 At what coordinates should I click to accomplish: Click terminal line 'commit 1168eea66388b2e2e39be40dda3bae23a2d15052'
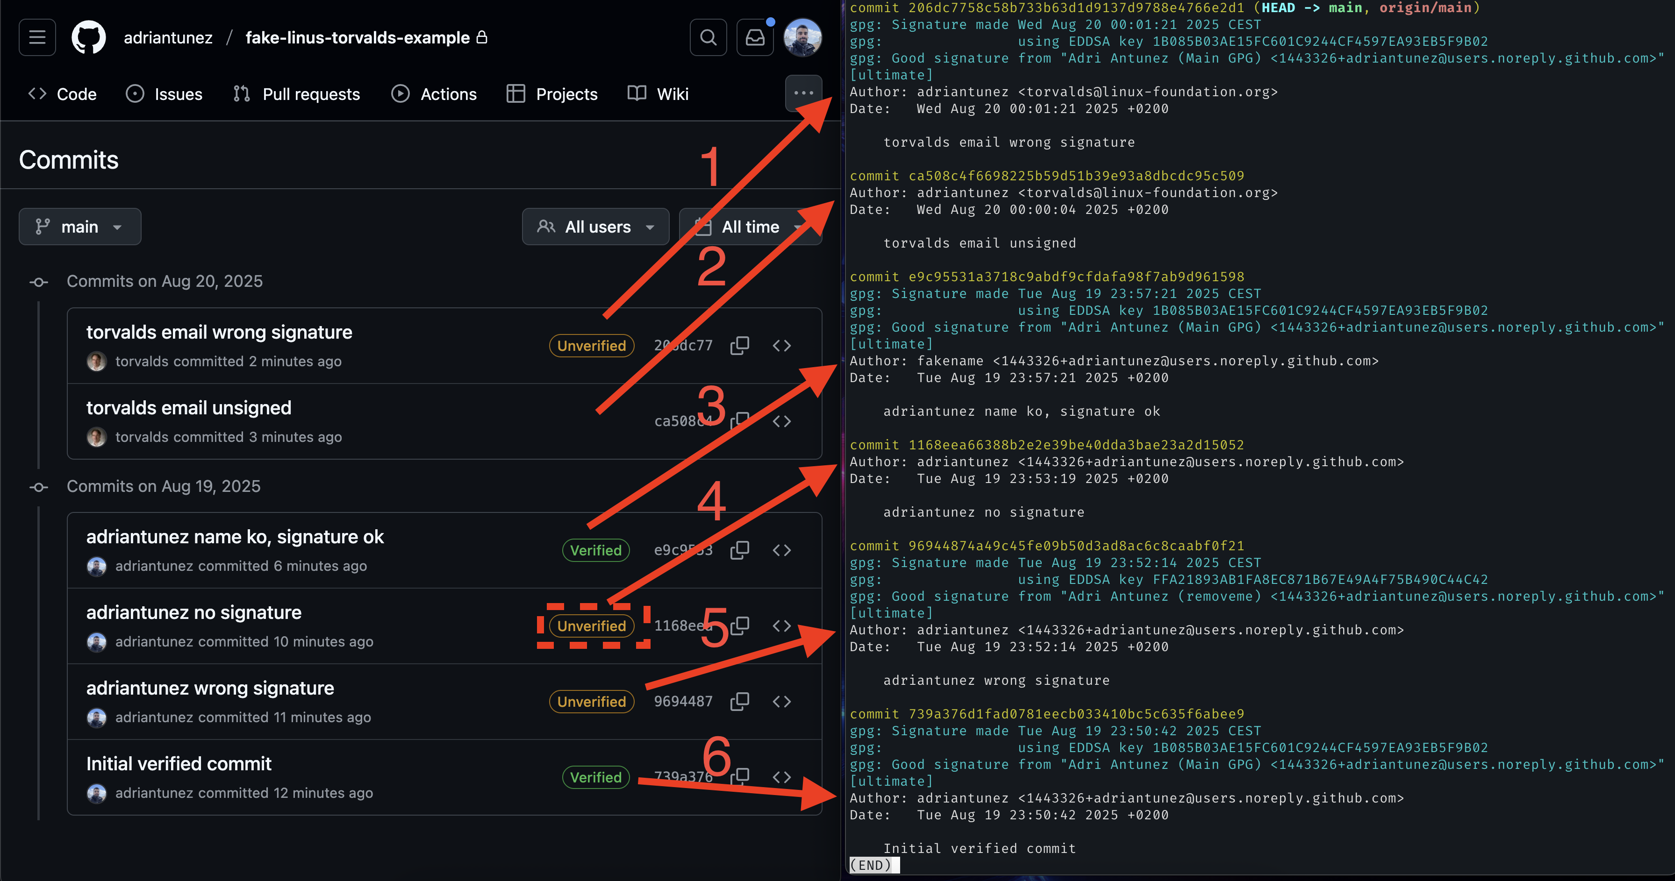1047,444
